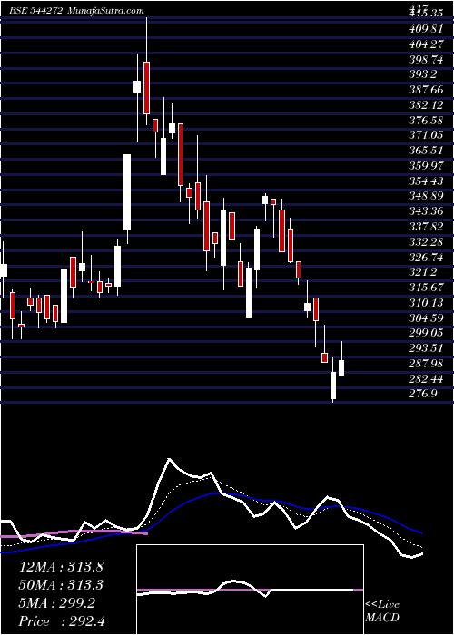454x635 pixels.
Task: Click the 50MA : 313.3 readout
Action: [61, 585]
